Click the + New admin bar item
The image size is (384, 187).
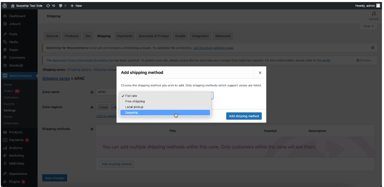coord(76,6)
